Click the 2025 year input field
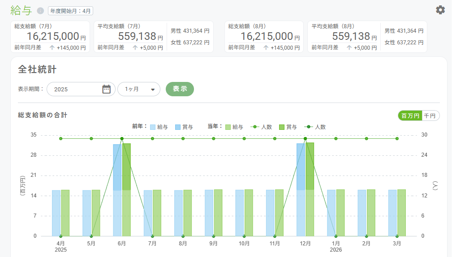 coord(81,89)
